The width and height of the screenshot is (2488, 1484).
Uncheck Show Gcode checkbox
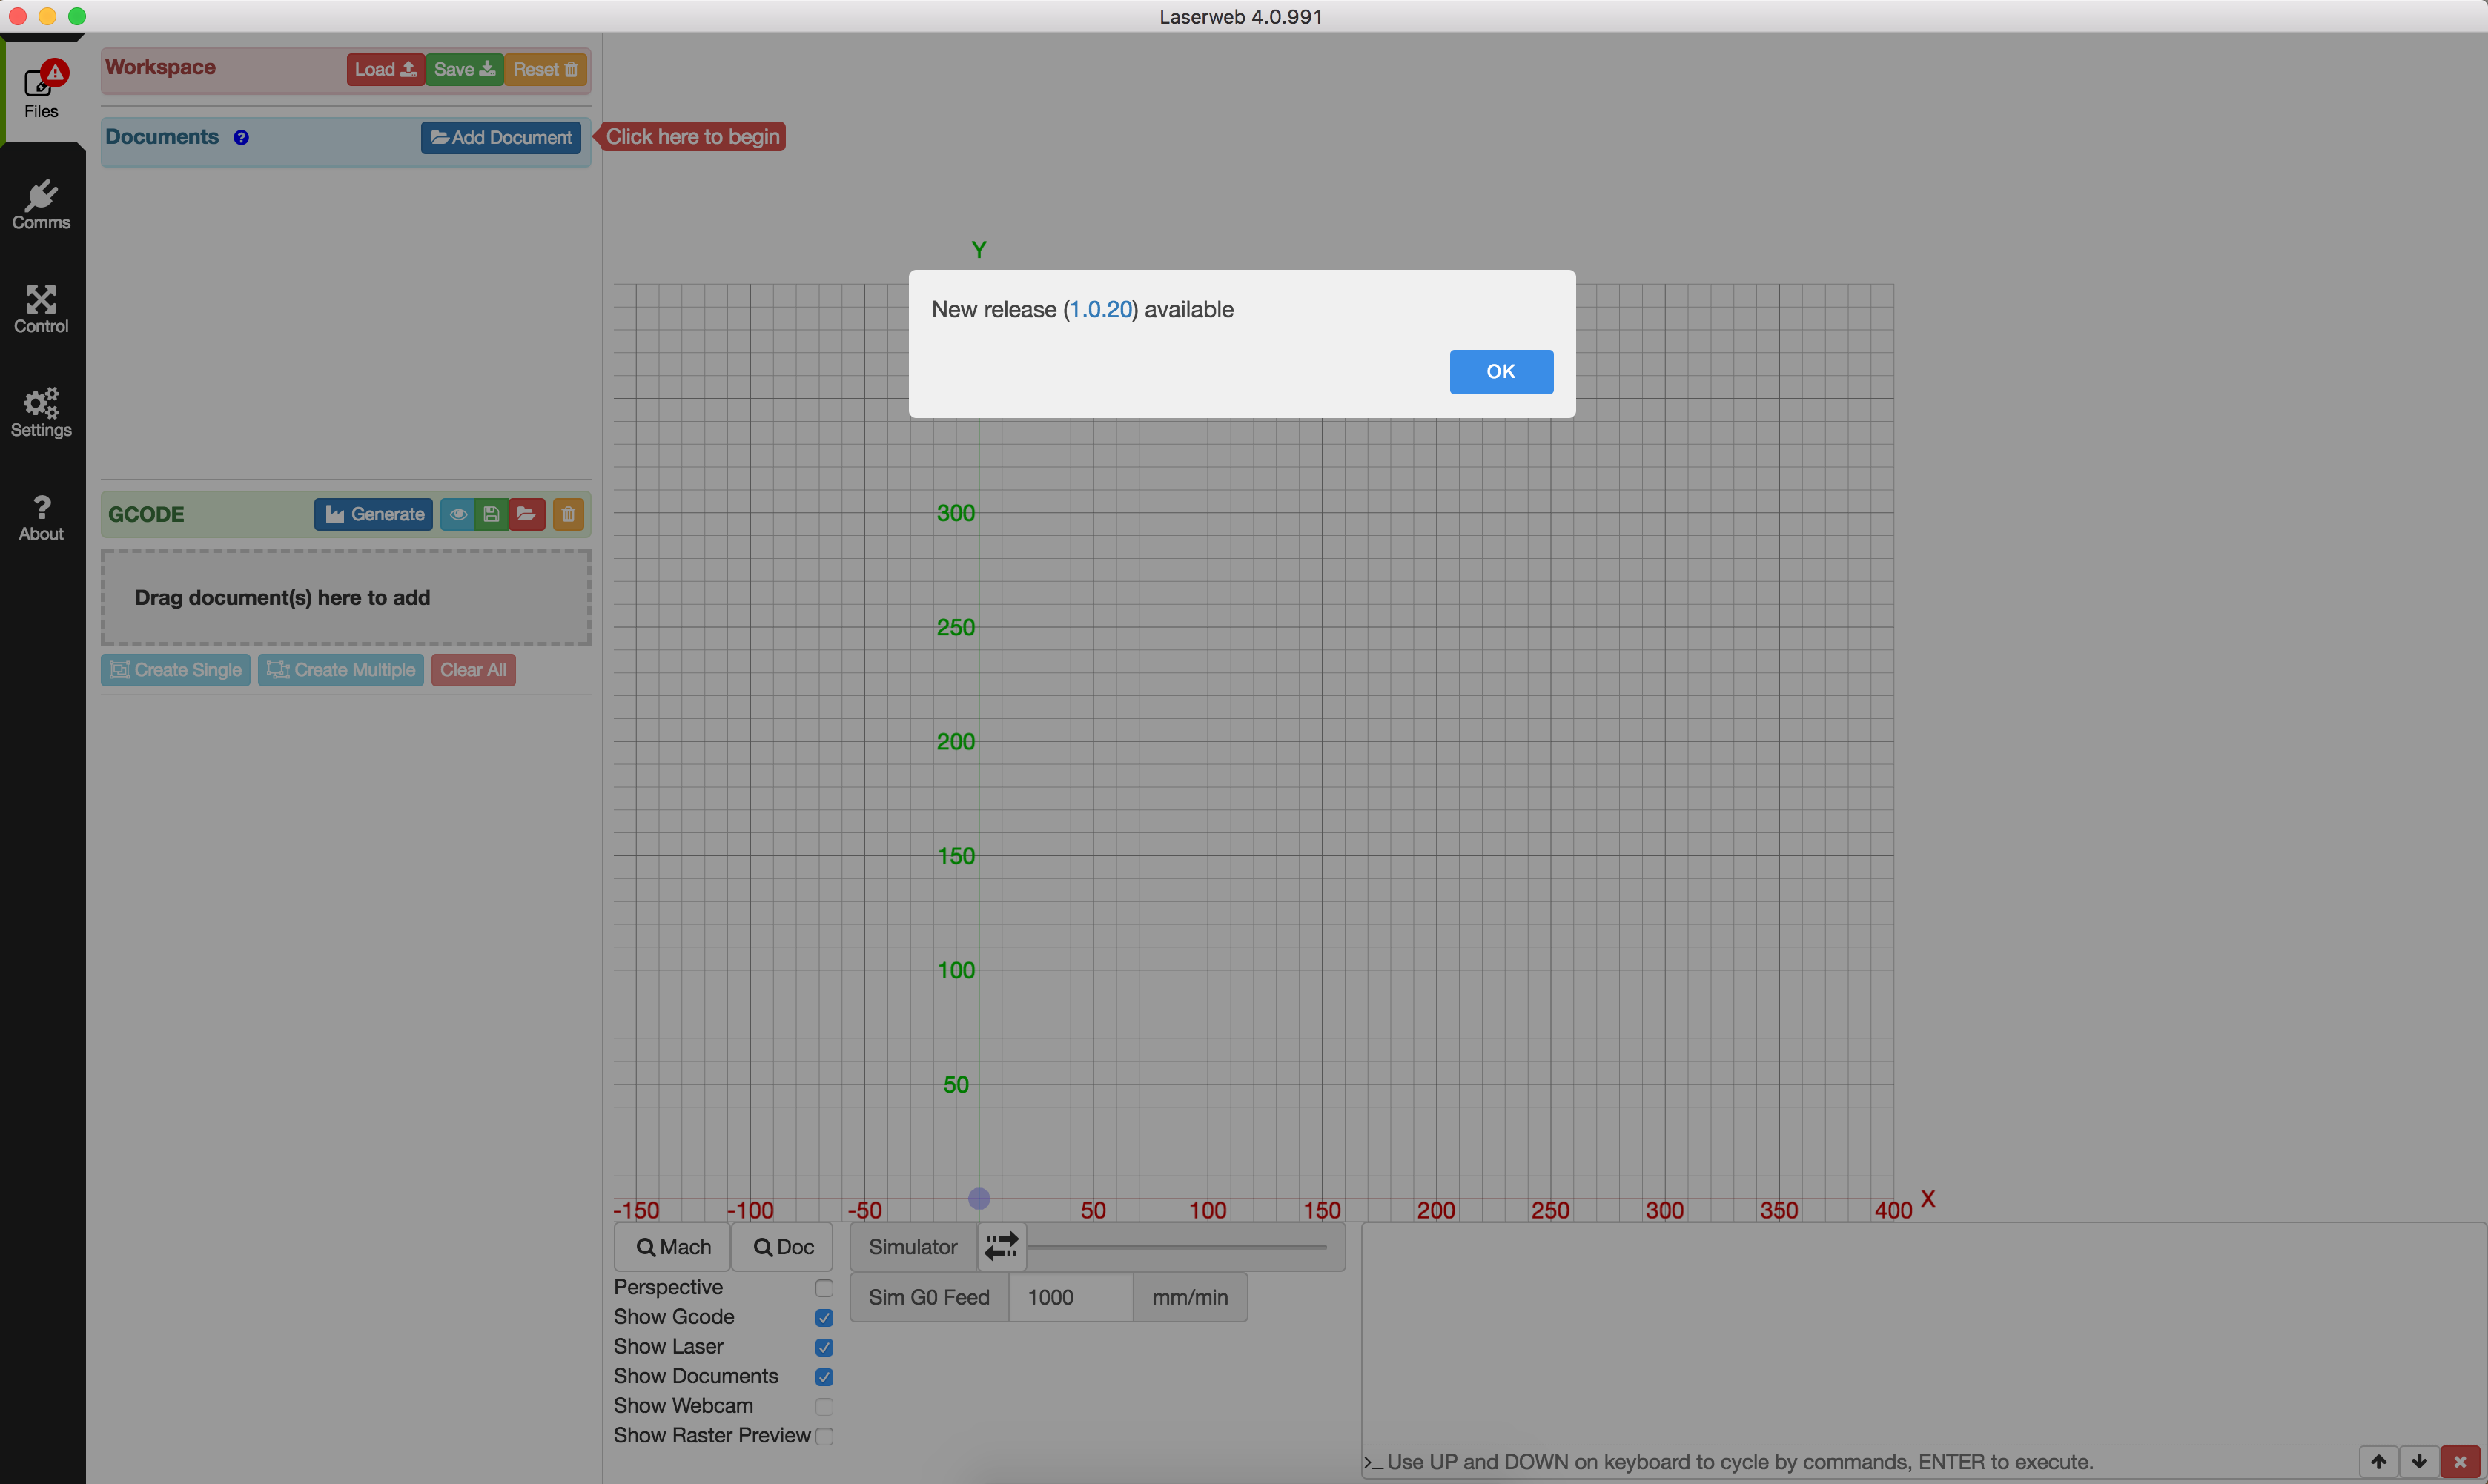[824, 1318]
